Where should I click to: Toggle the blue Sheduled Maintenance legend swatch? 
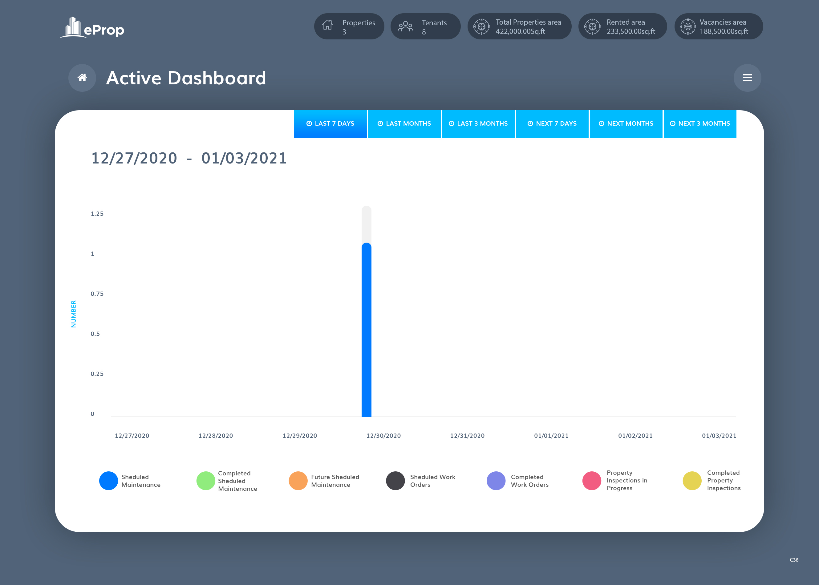coord(108,481)
